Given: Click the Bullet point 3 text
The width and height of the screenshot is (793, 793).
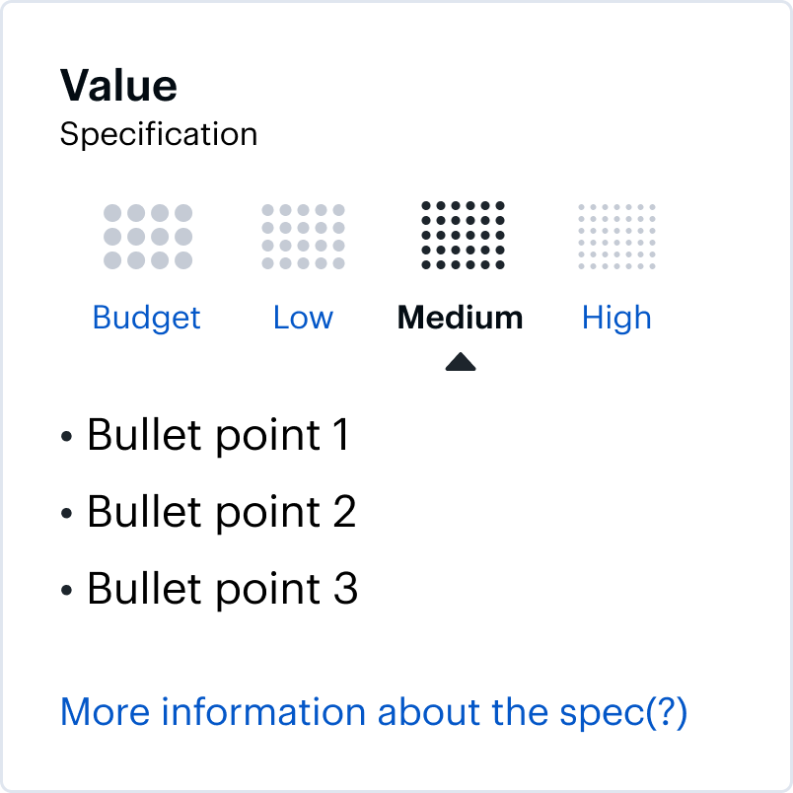Looking at the screenshot, I should [222, 589].
